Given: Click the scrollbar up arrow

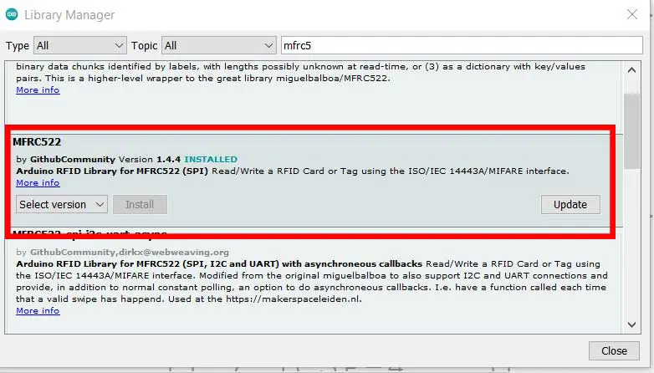Looking at the screenshot, I should (632, 70).
